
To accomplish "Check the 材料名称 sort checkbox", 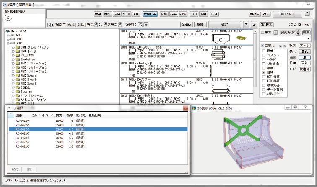I will tap(264, 64).
